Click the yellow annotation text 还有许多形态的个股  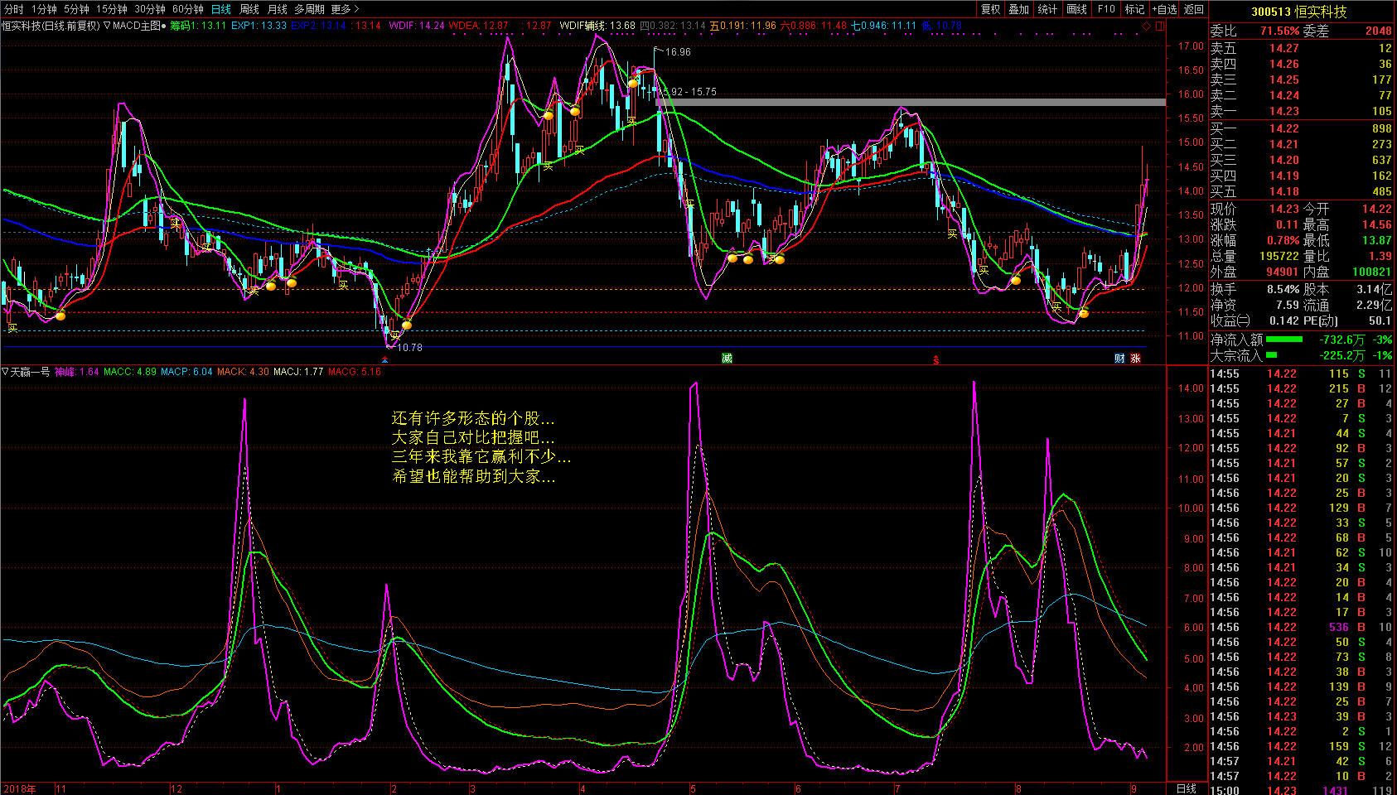(x=473, y=417)
